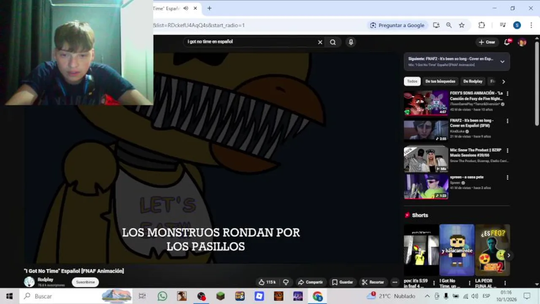540x304 pixels.
Task: Click the YouTube search magnifier button
Action: (333, 42)
